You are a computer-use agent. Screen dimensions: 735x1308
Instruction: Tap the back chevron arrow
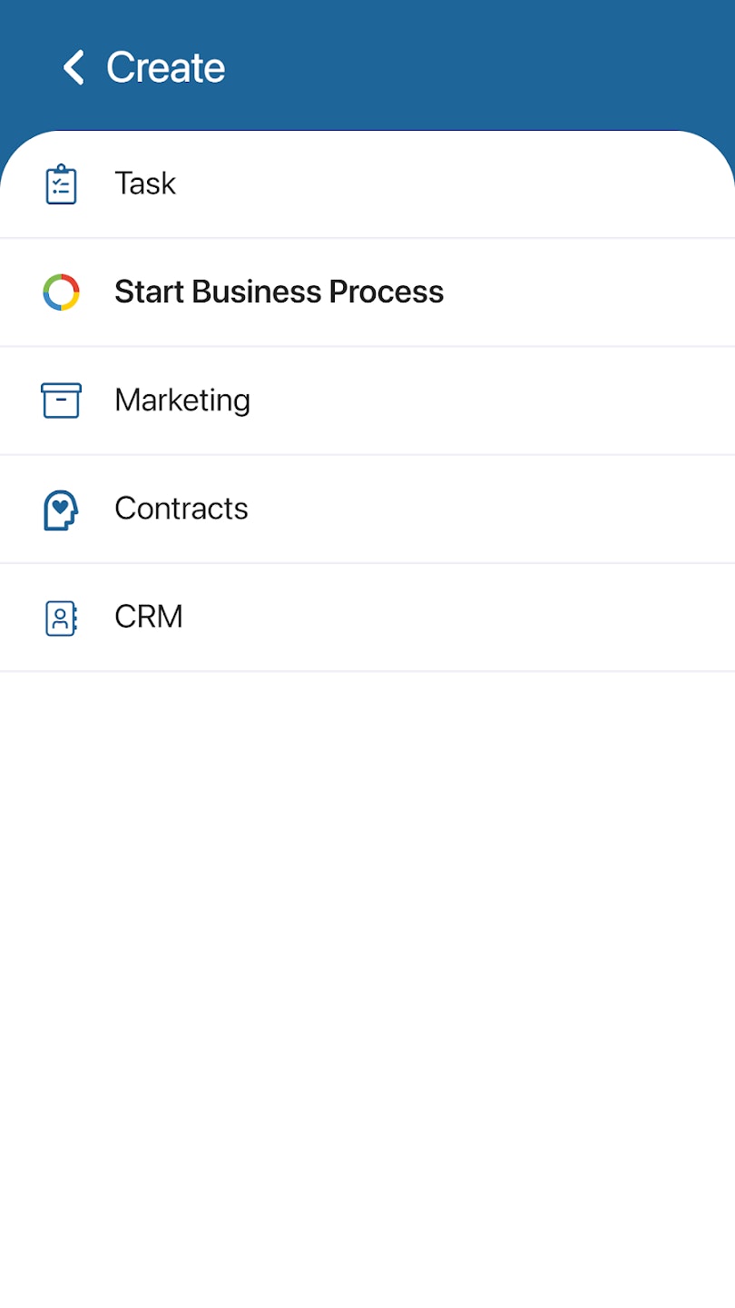pyautogui.click(x=73, y=67)
